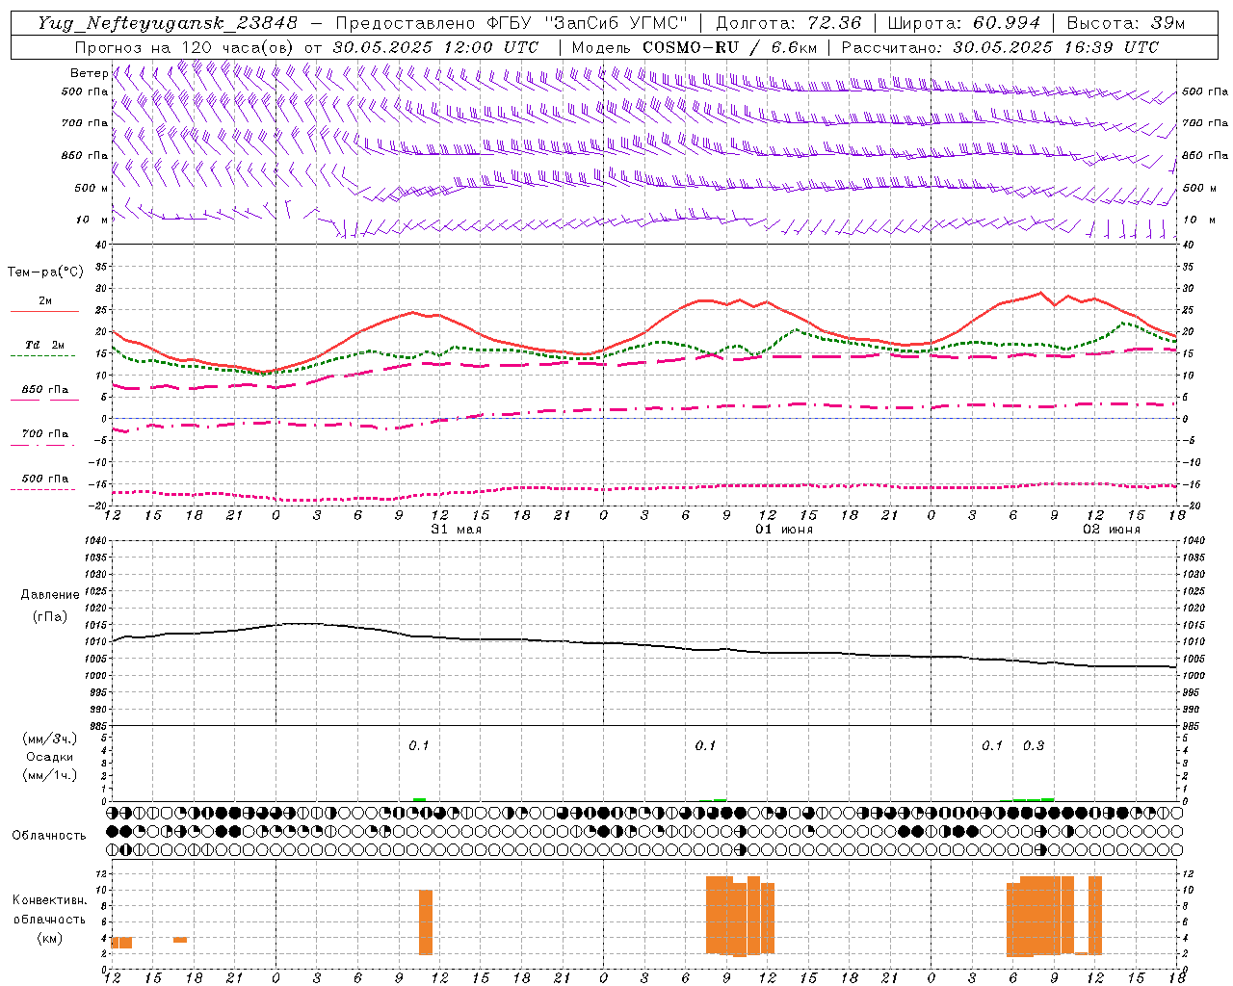This screenshot has width=1233, height=986.
Task: Click the (мм/3ч.) precipitation unit label
Action: point(50,739)
